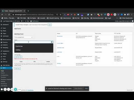The width and height of the screenshot is (134, 100).
Task: Open the WordPress footer link
Action: point(31,90)
